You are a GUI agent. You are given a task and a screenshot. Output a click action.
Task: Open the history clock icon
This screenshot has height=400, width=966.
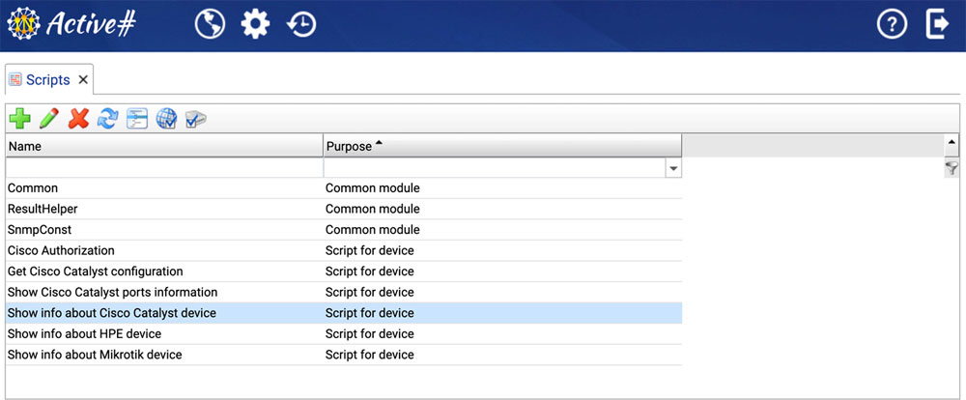(x=301, y=25)
